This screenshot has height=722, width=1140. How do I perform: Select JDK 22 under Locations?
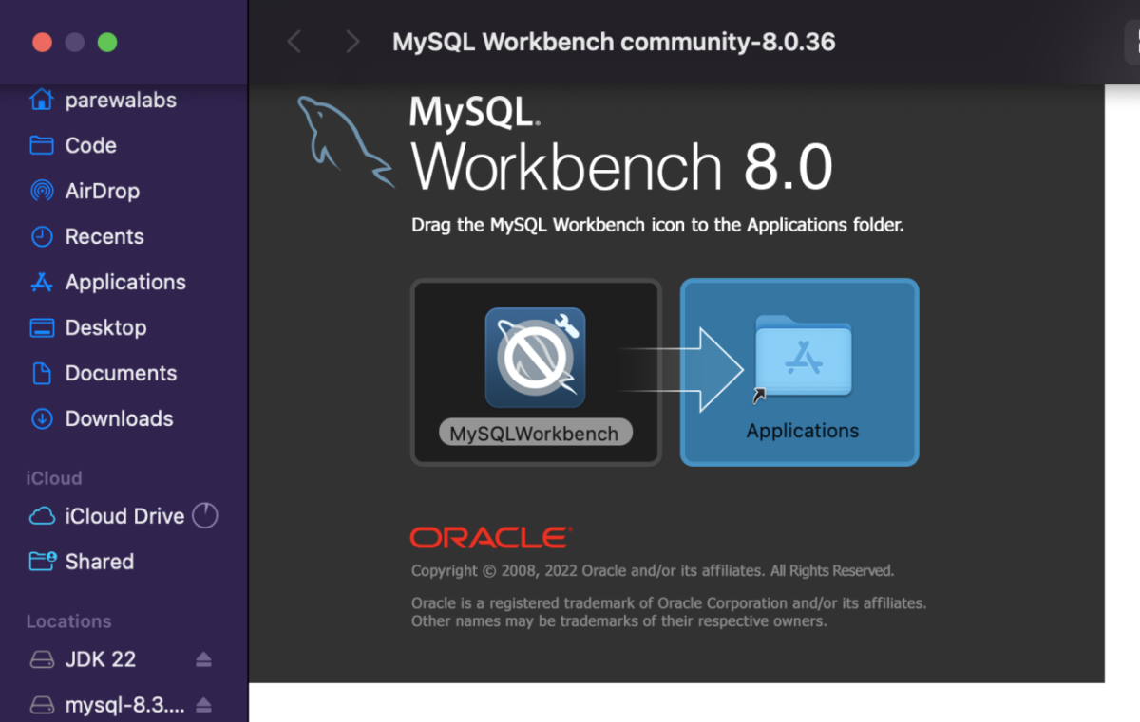pyautogui.click(x=101, y=658)
